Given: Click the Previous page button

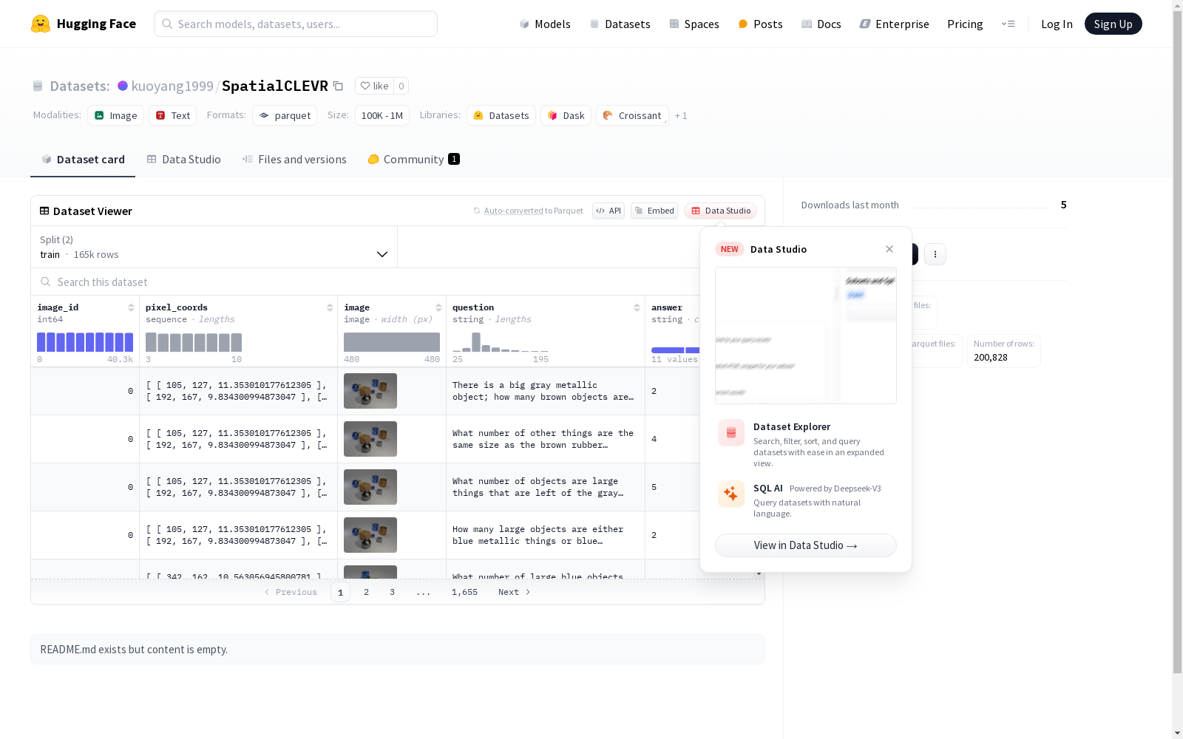Looking at the screenshot, I should pos(291,592).
